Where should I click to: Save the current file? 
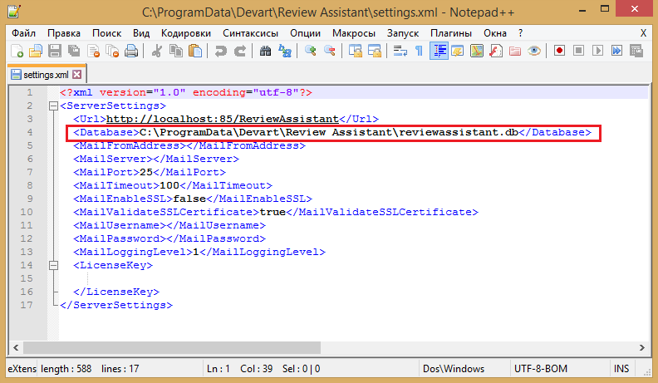pyautogui.click(x=55, y=52)
